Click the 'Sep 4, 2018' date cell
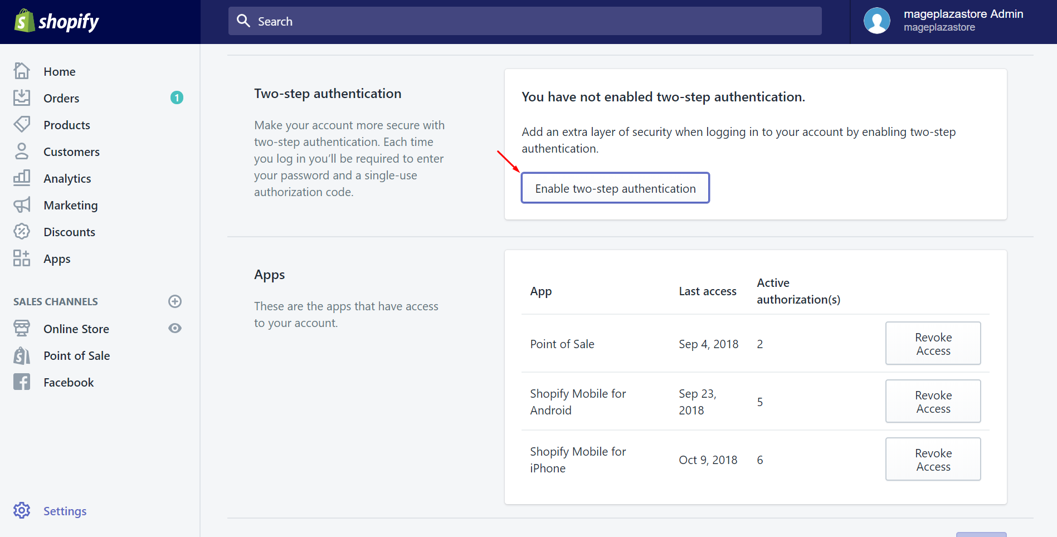 pyautogui.click(x=709, y=344)
